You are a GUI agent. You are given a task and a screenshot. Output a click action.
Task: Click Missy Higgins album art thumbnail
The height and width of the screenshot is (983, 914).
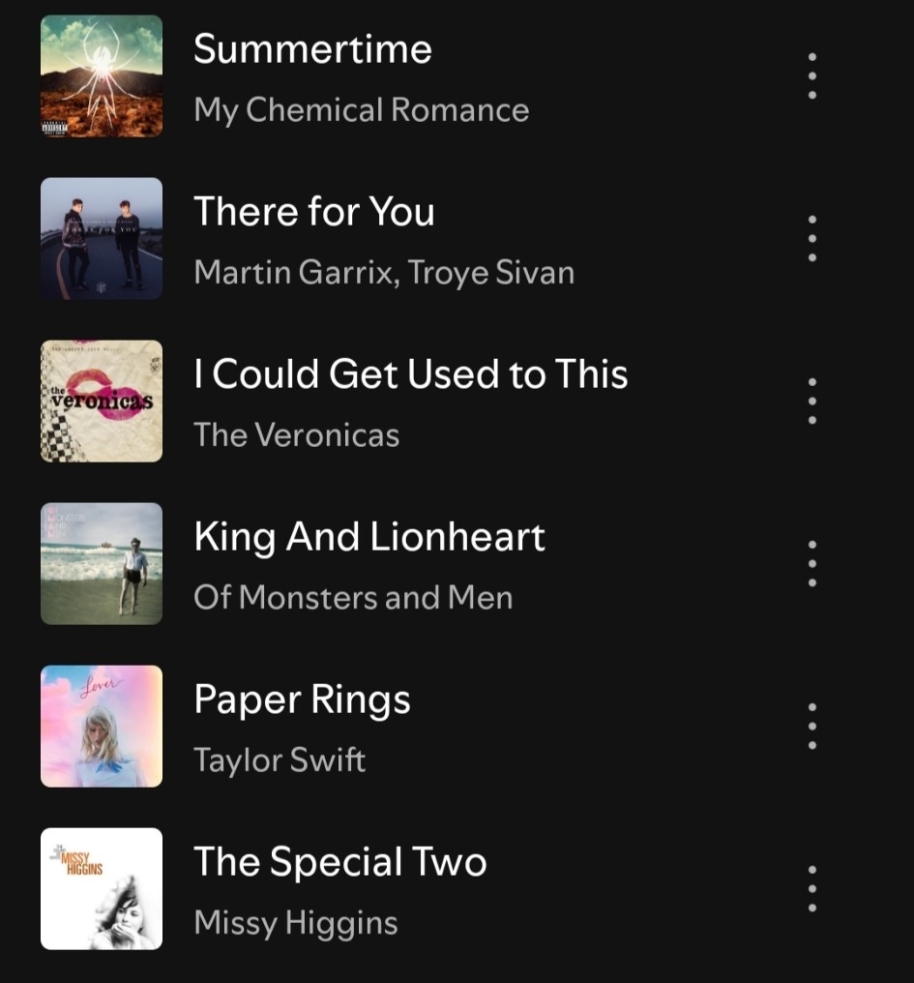pyautogui.click(x=102, y=888)
